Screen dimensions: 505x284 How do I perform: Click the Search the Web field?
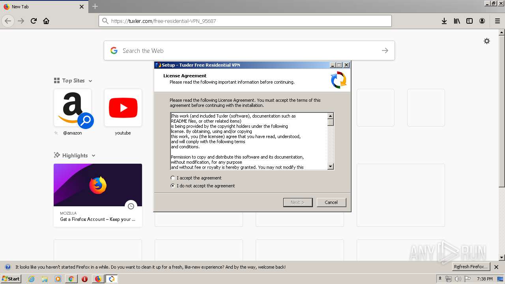[249, 50]
